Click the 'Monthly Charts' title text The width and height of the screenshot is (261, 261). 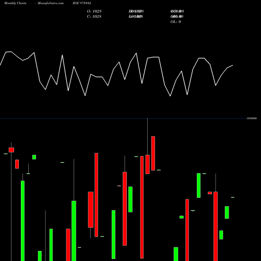[x=15, y=3]
